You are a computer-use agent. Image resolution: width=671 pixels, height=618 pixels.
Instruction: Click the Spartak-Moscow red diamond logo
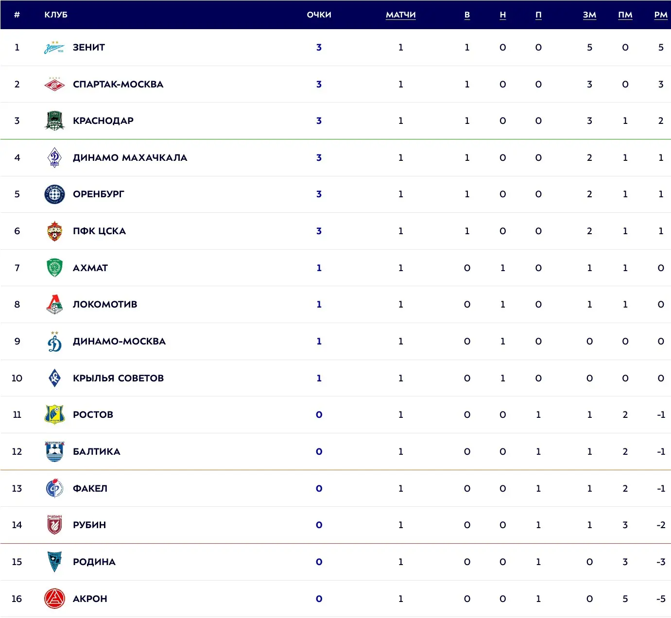click(x=54, y=84)
